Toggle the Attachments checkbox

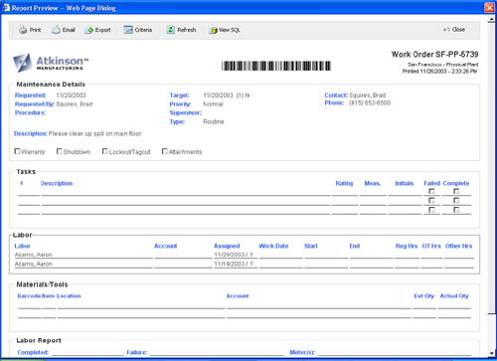(x=164, y=151)
